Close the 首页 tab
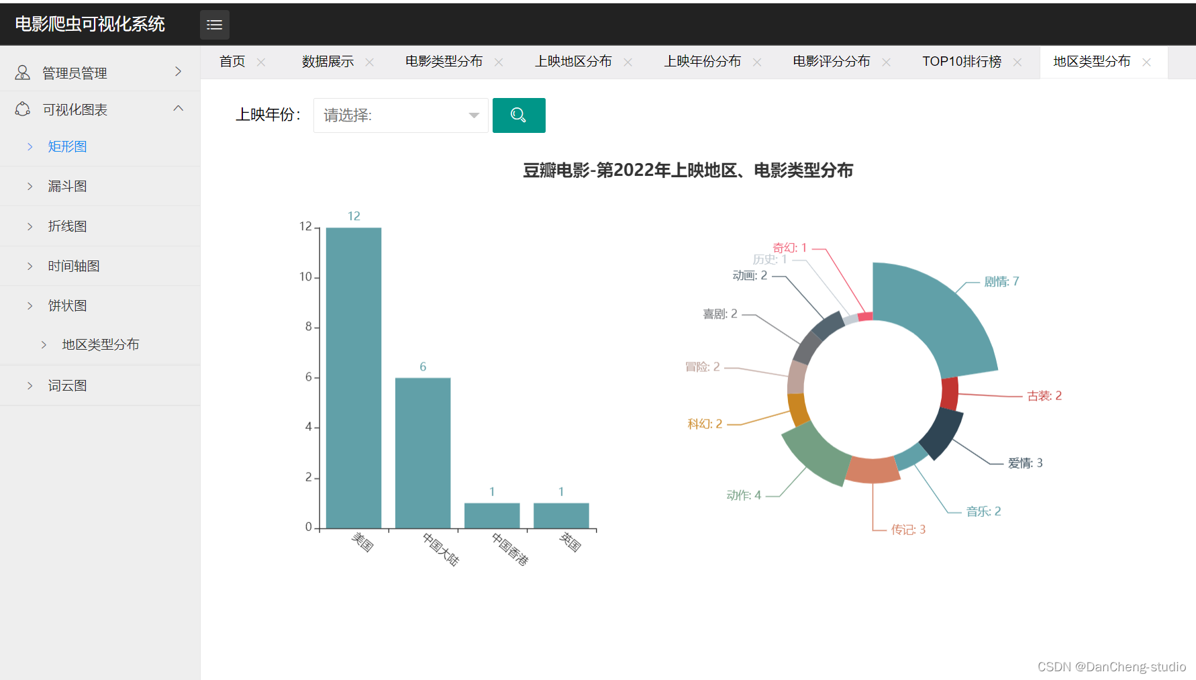 tap(261, 62)
